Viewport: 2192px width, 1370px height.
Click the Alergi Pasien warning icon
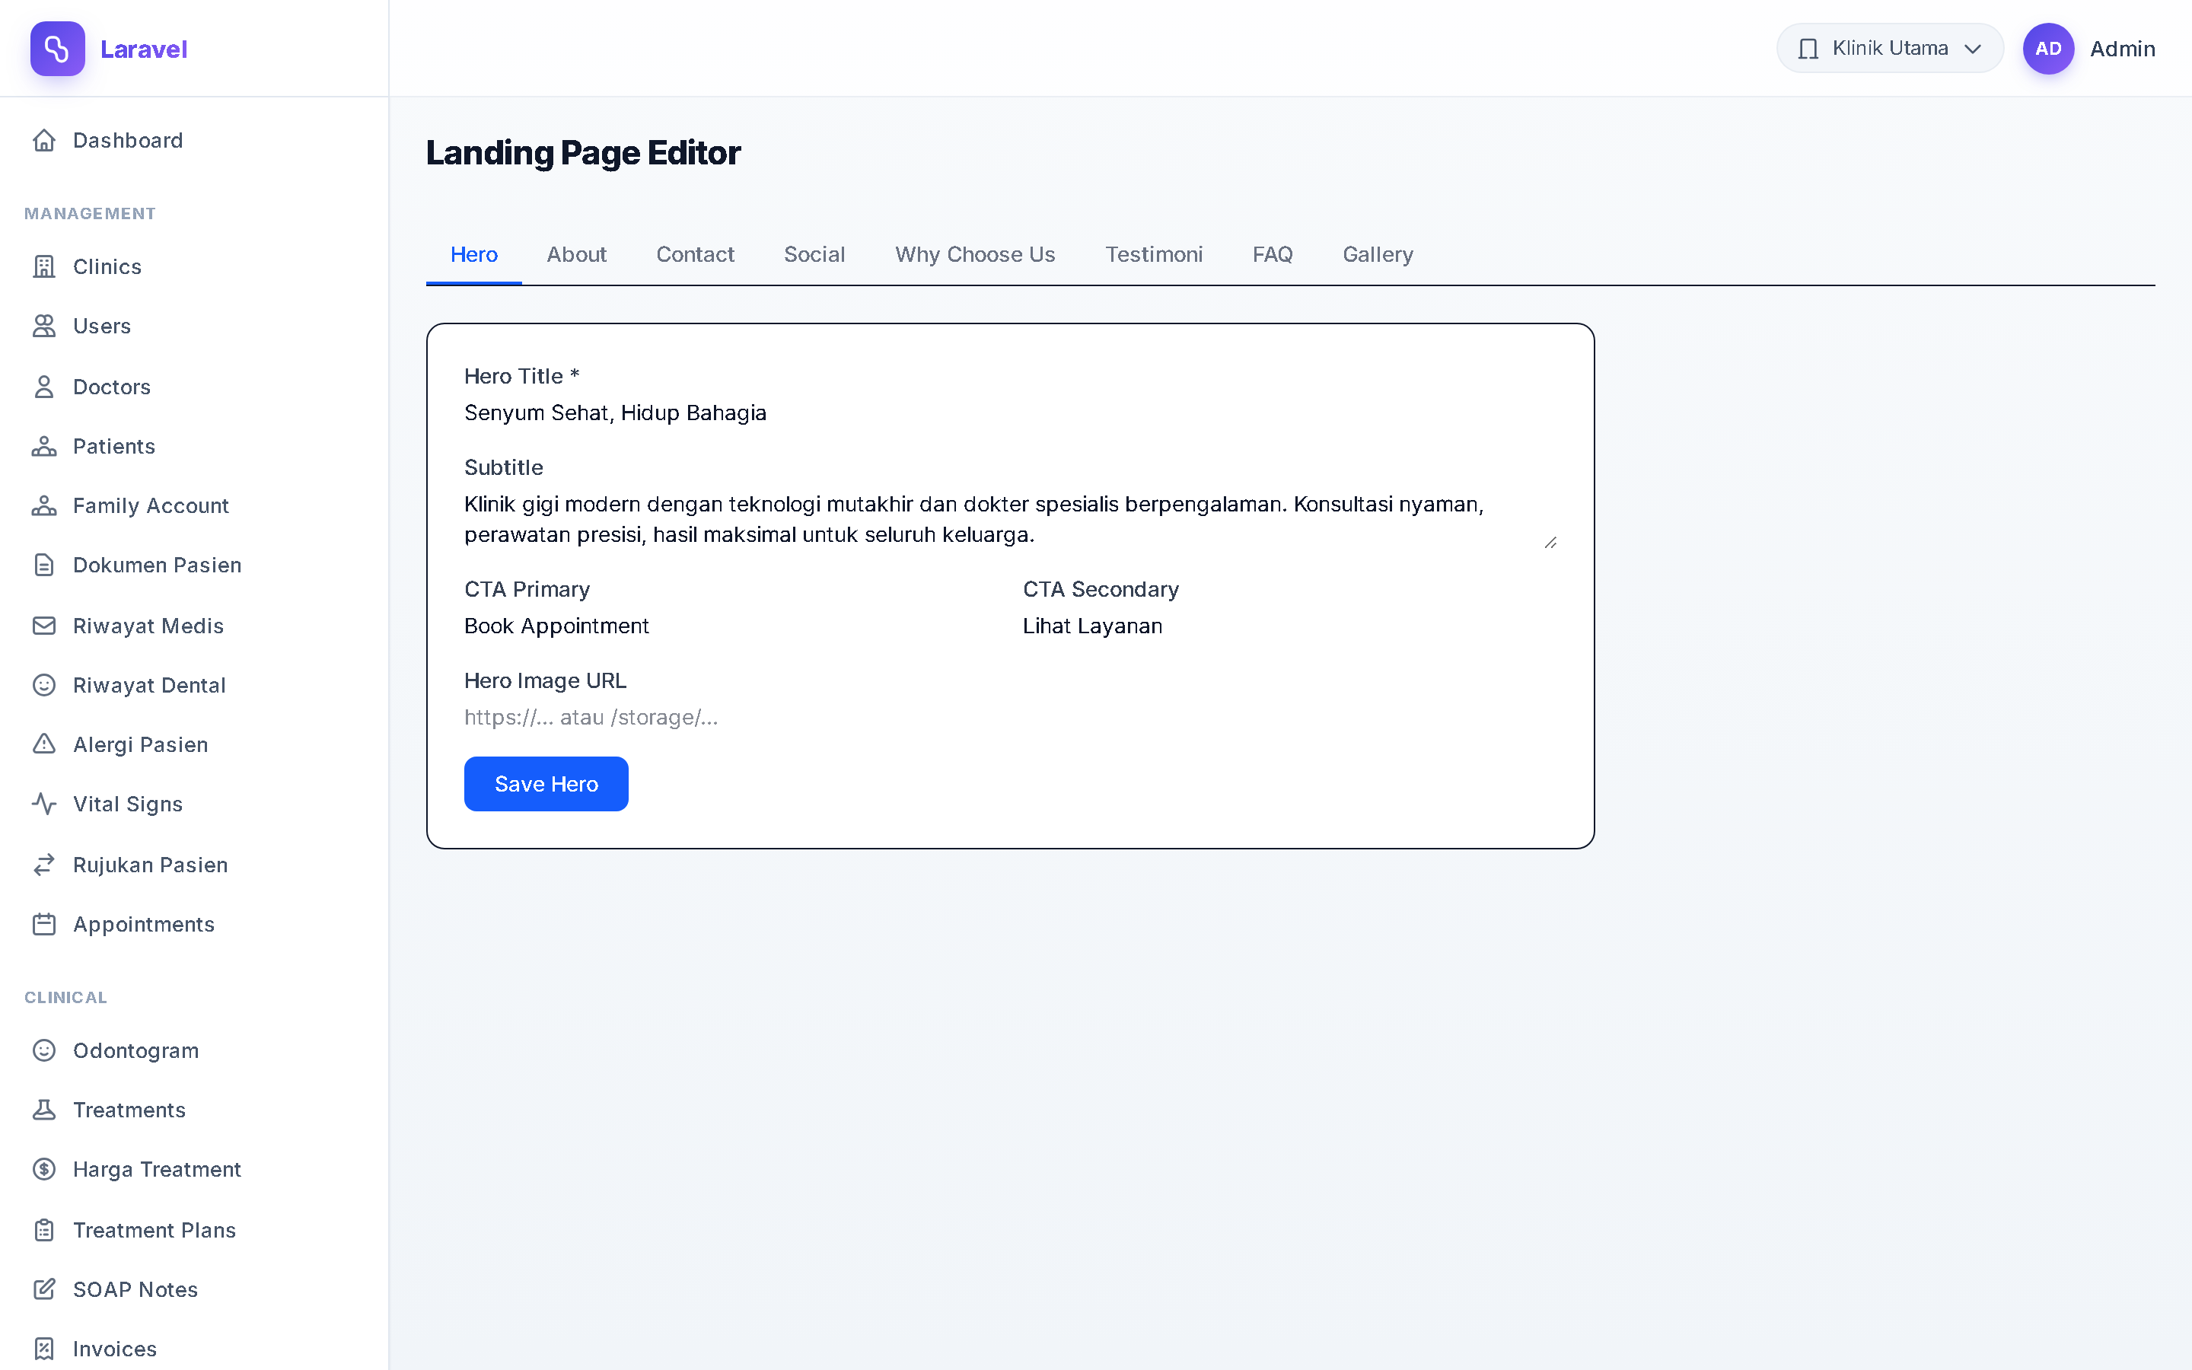click(44, 745)
